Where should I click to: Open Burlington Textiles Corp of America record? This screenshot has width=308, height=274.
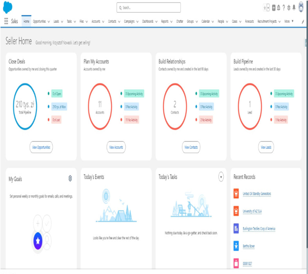(x=259, y=229)
